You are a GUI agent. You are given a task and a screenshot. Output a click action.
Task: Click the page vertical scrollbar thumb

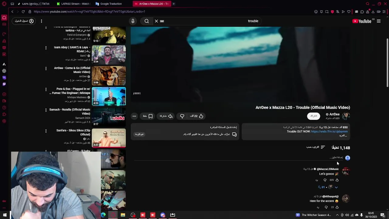[x=387, y=62]
